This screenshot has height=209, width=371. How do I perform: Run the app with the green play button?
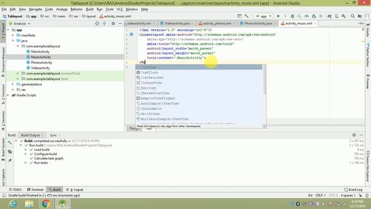click(x=278, y=16)
